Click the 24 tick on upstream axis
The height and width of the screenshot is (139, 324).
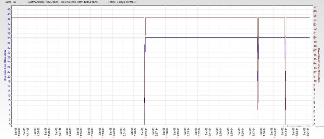click(9, 67)
